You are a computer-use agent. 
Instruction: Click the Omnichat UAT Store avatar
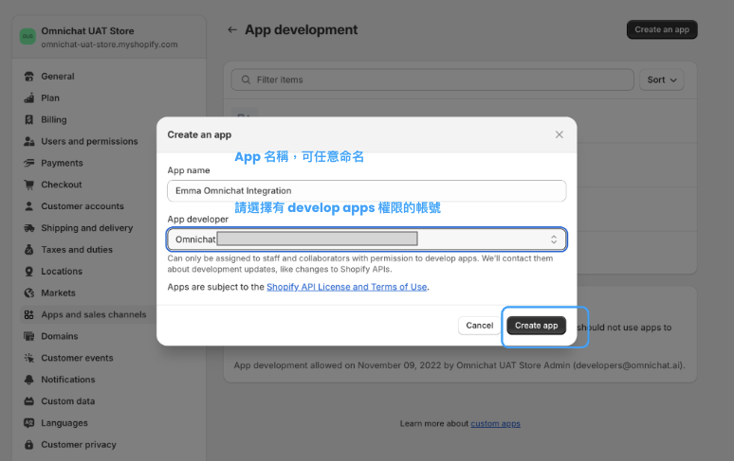click(28, 36)
